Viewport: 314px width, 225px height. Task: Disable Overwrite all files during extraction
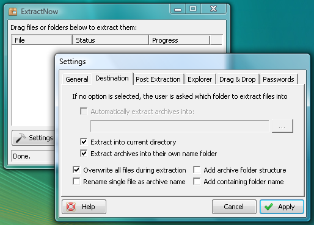[76, 170]
